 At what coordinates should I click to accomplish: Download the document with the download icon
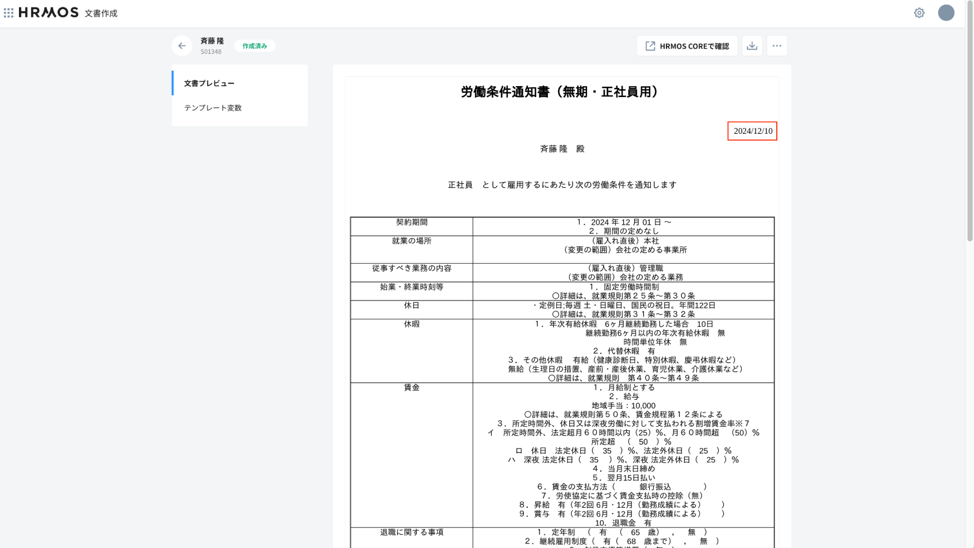(751, 46)
